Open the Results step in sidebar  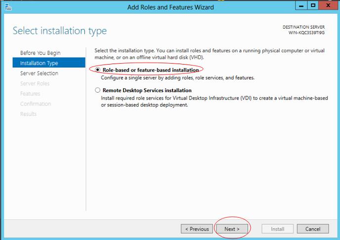28,114
